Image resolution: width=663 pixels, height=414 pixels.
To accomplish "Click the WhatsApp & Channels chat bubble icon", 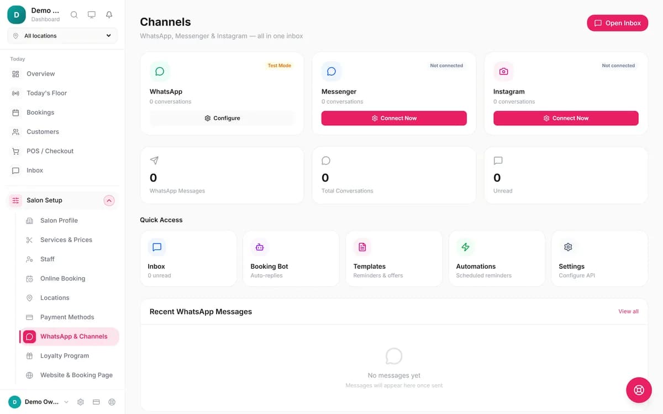I will click(x=29, y=337).
